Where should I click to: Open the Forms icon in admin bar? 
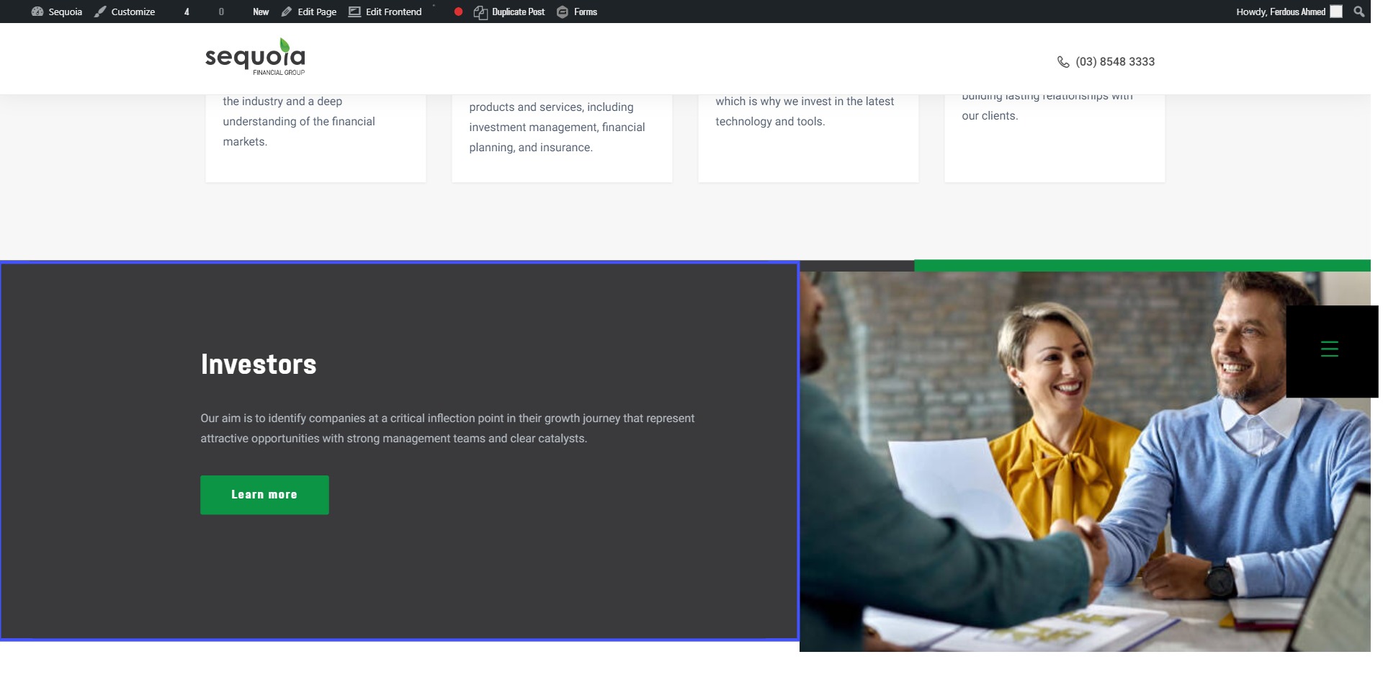pyautogui.click(x=563, y=12)
